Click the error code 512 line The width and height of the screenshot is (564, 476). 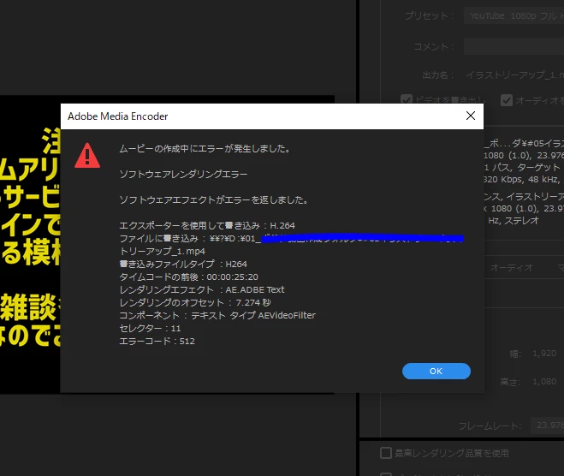tap(157, 341)
